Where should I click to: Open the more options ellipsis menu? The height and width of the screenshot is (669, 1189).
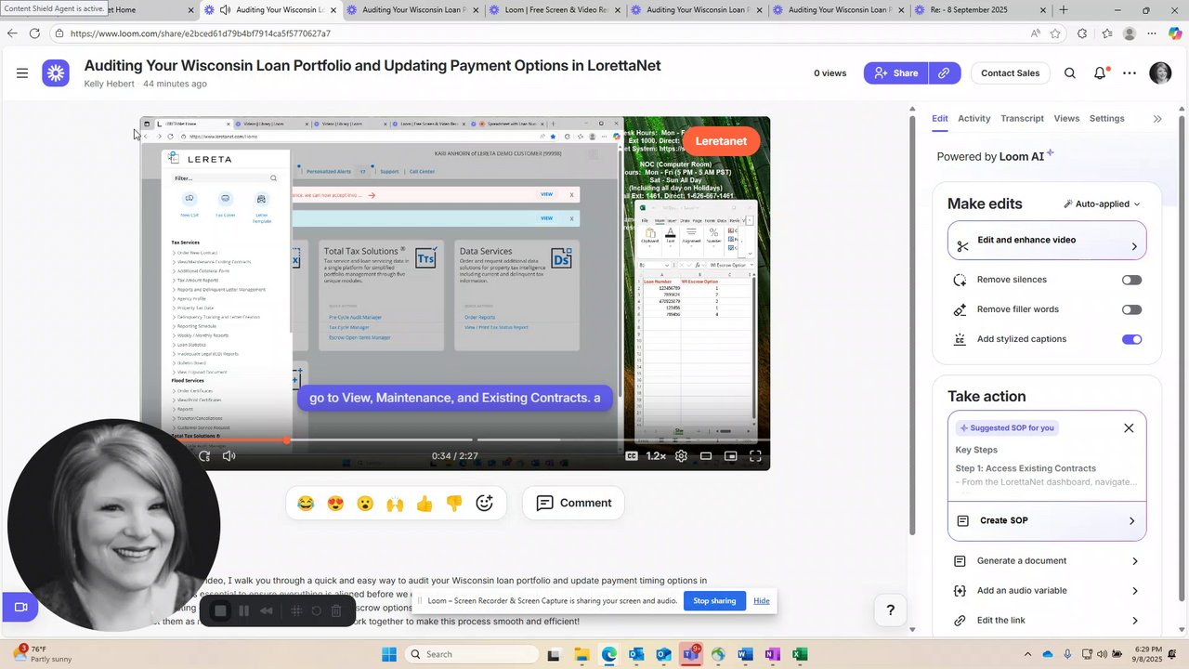1130,73
